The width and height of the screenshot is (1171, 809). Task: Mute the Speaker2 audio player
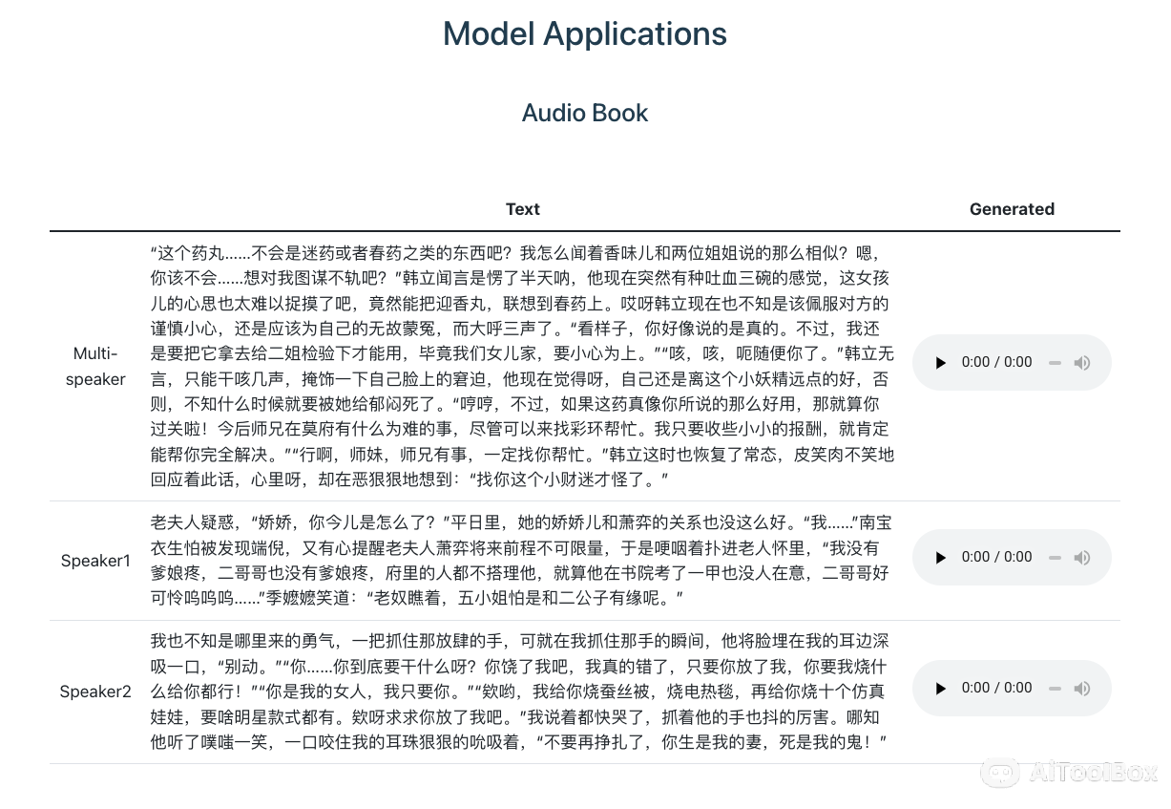point(1081,689)
